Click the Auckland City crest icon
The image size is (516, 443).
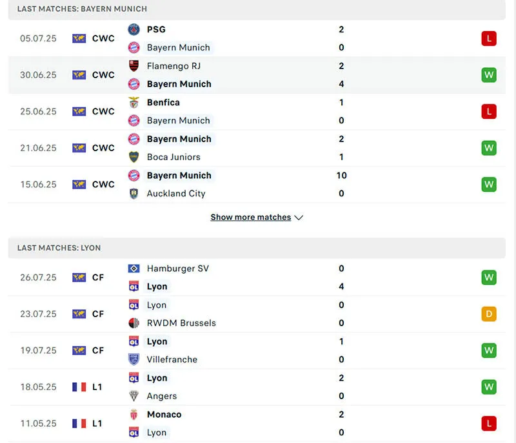click(x=134, y=193)
